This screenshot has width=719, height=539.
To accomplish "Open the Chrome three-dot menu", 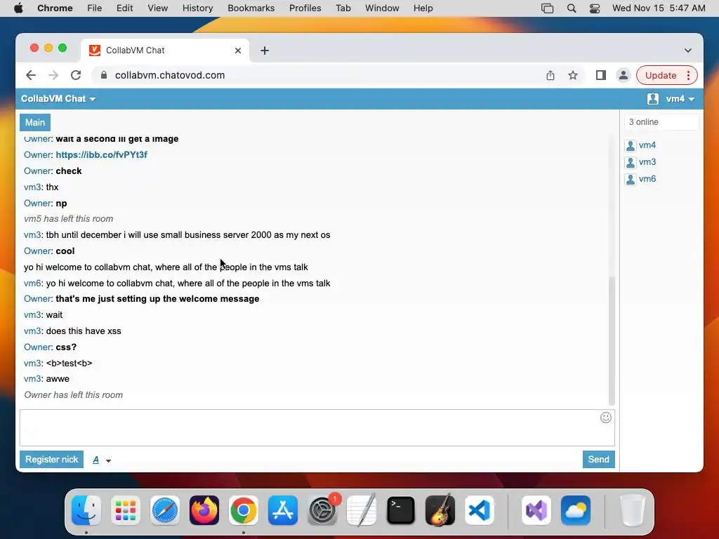I will [x=688, y=75].
